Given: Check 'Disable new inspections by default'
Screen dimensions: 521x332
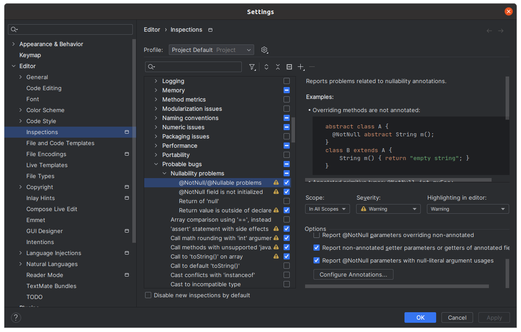Looking at the screenshot, I should [x=148, y=295].
